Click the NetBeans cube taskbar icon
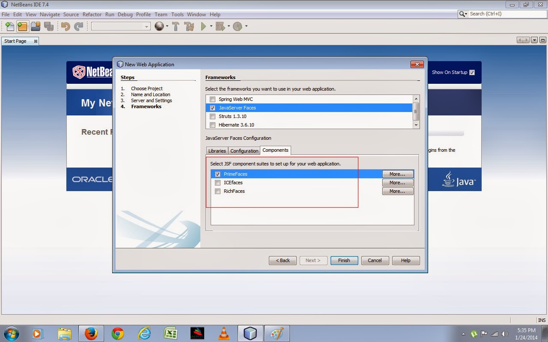 (x=250, y=333)
